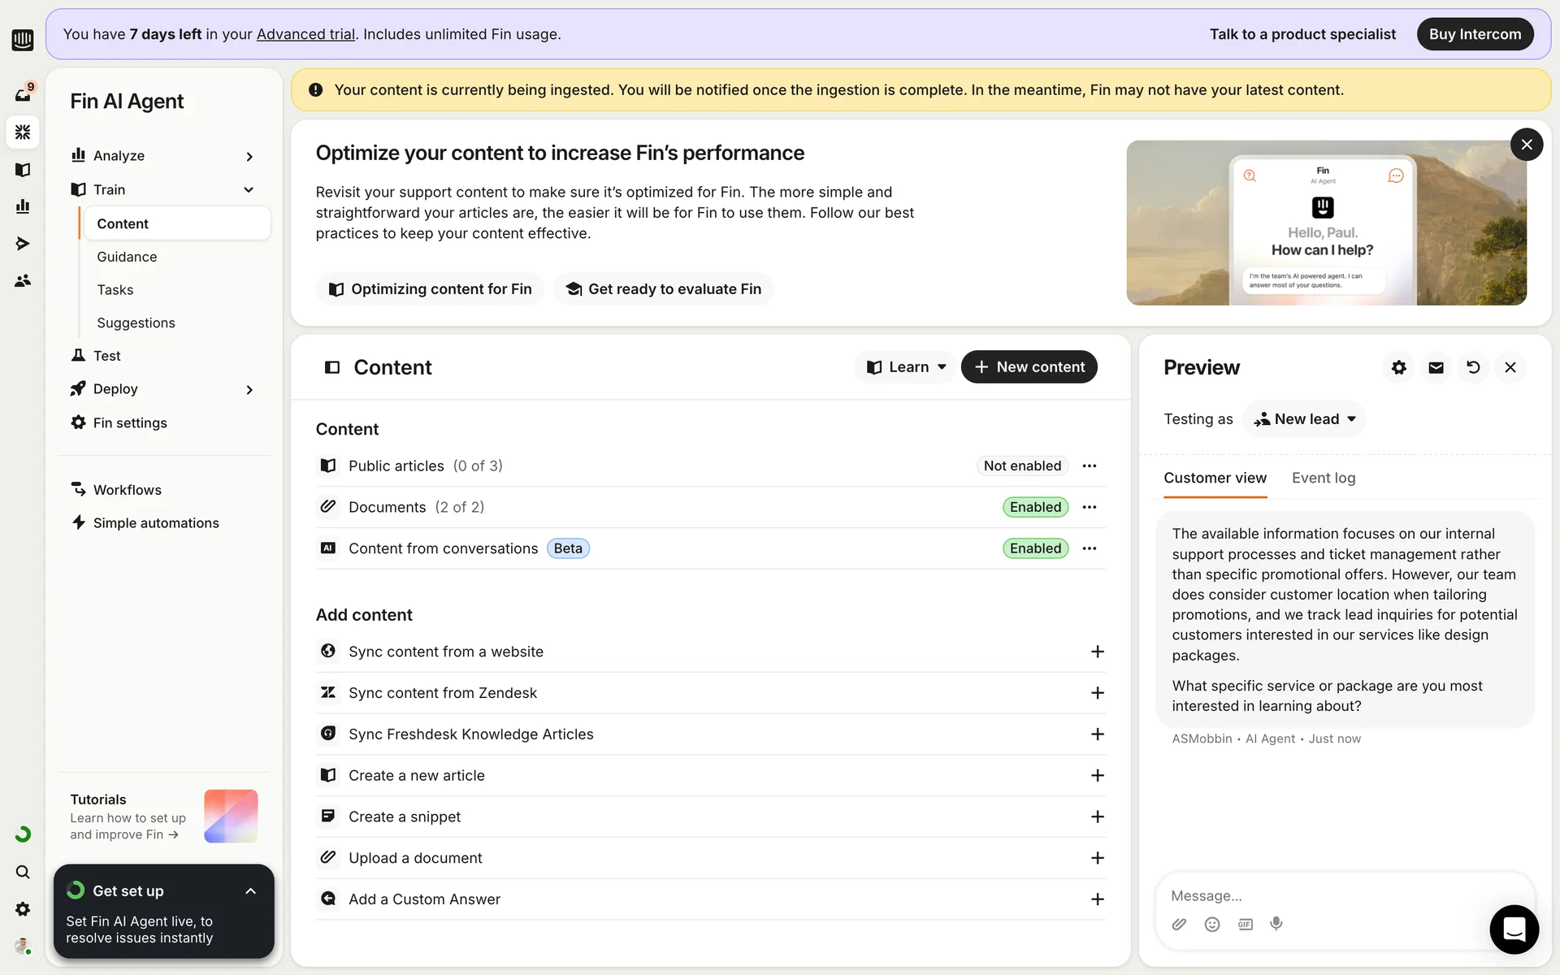Add Sync content from a website

[1097, 652]
